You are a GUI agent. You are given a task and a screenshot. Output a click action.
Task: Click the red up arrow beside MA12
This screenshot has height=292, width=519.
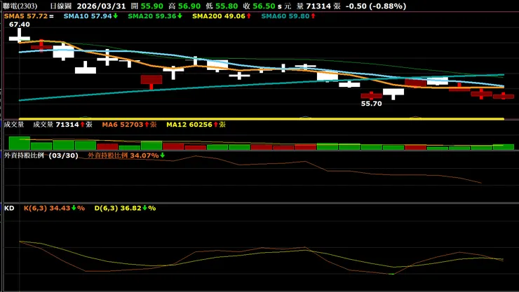tap(215, 125)
